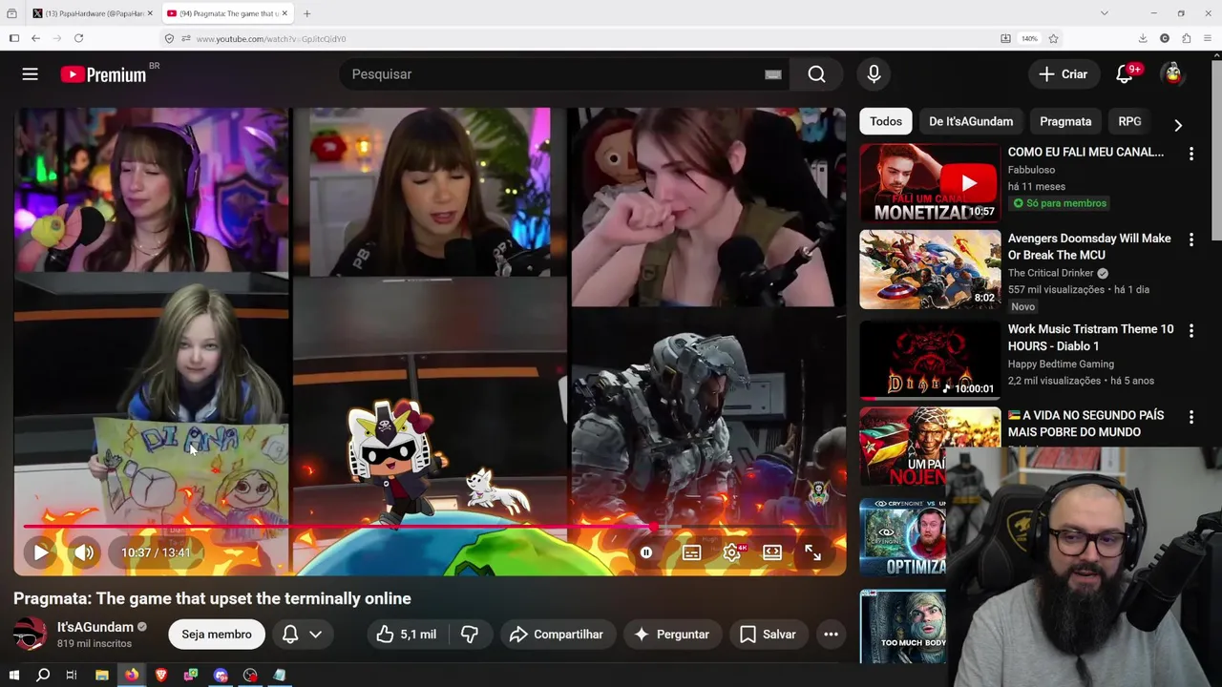This screenshot has height=687, width=1222.
Task: Open options for COMO EU FALI MEU CANAL video
Action: tap(1190, 154)
